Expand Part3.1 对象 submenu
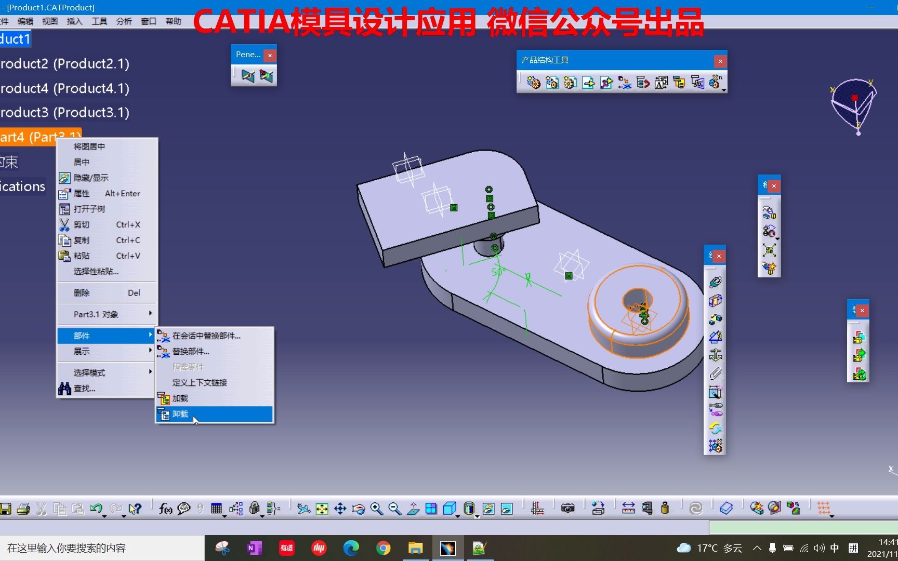The height and width of the screenshot is (561, 898). coord(150,313)
